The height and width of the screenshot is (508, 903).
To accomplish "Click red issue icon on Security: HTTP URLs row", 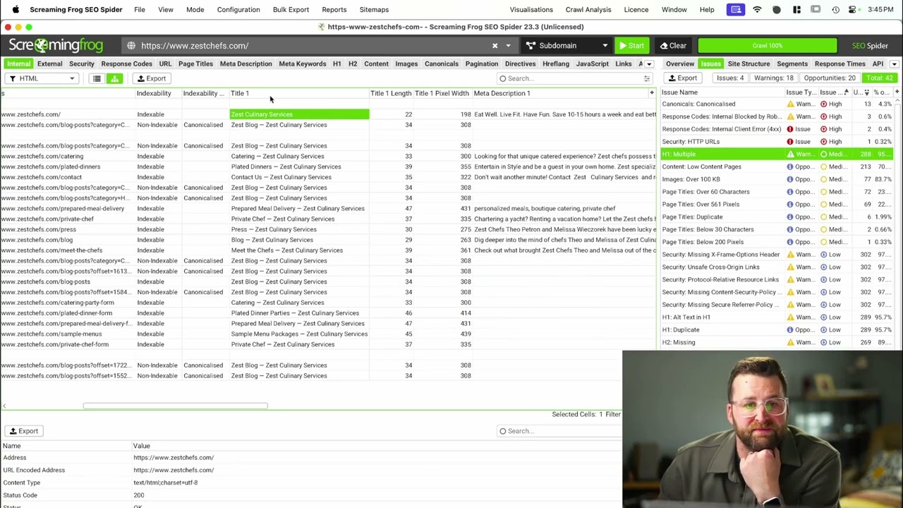I will (x=790, y=142).
